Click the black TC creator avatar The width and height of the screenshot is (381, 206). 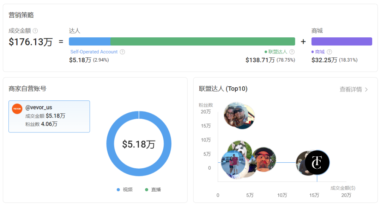tap(317, 163)
